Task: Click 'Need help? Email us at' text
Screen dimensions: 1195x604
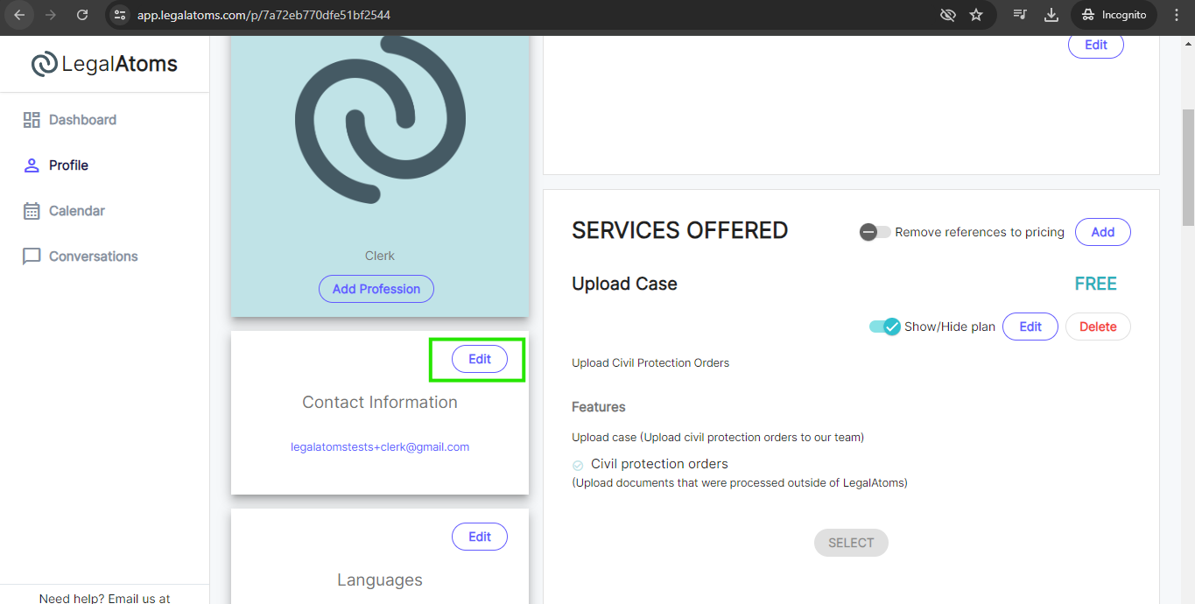Action: click(x=105, y=598)
